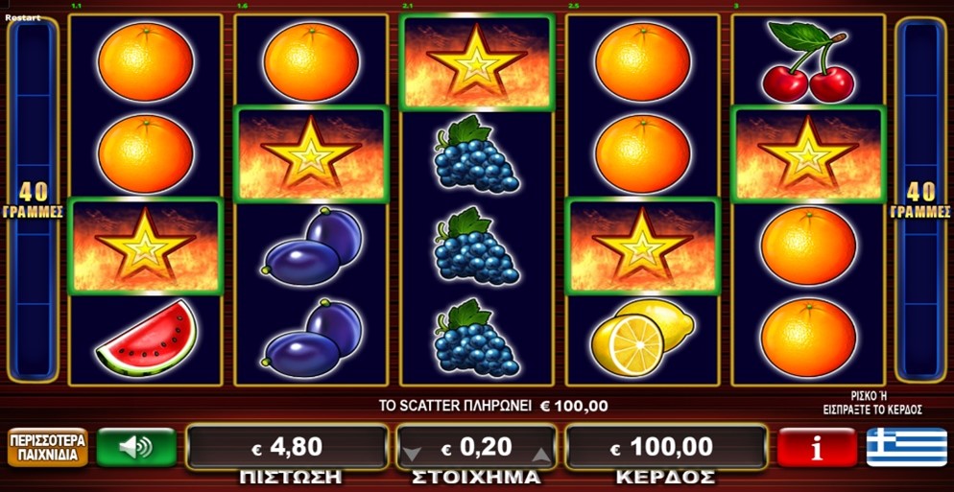The image size is (954, 492).
Task: Select the right 40 ΓΡΑΜΜΕΣ lines panel
Action: 920,200
